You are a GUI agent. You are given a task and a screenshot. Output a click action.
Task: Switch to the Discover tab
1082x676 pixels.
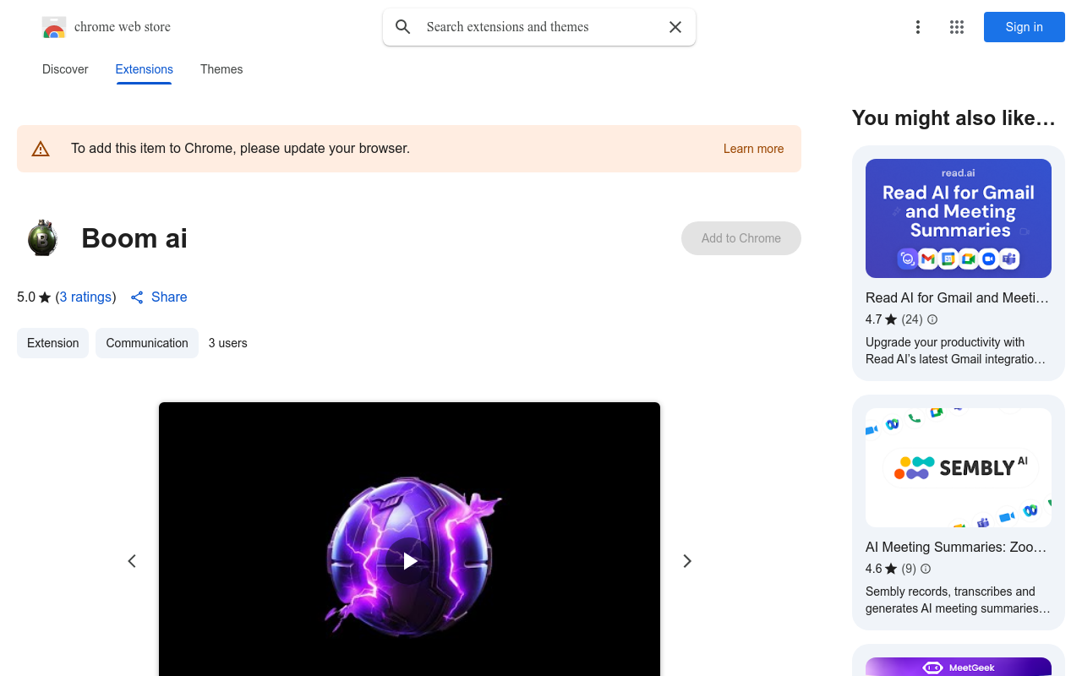point(65,69)
